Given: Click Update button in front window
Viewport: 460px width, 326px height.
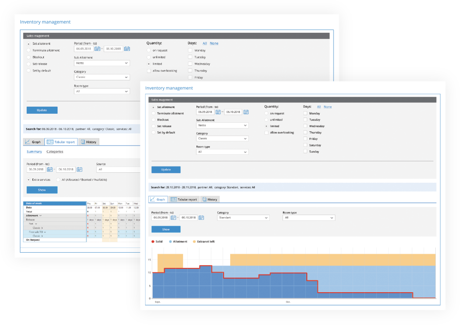Looking at the screenshot, I should [x=166, y=169].
